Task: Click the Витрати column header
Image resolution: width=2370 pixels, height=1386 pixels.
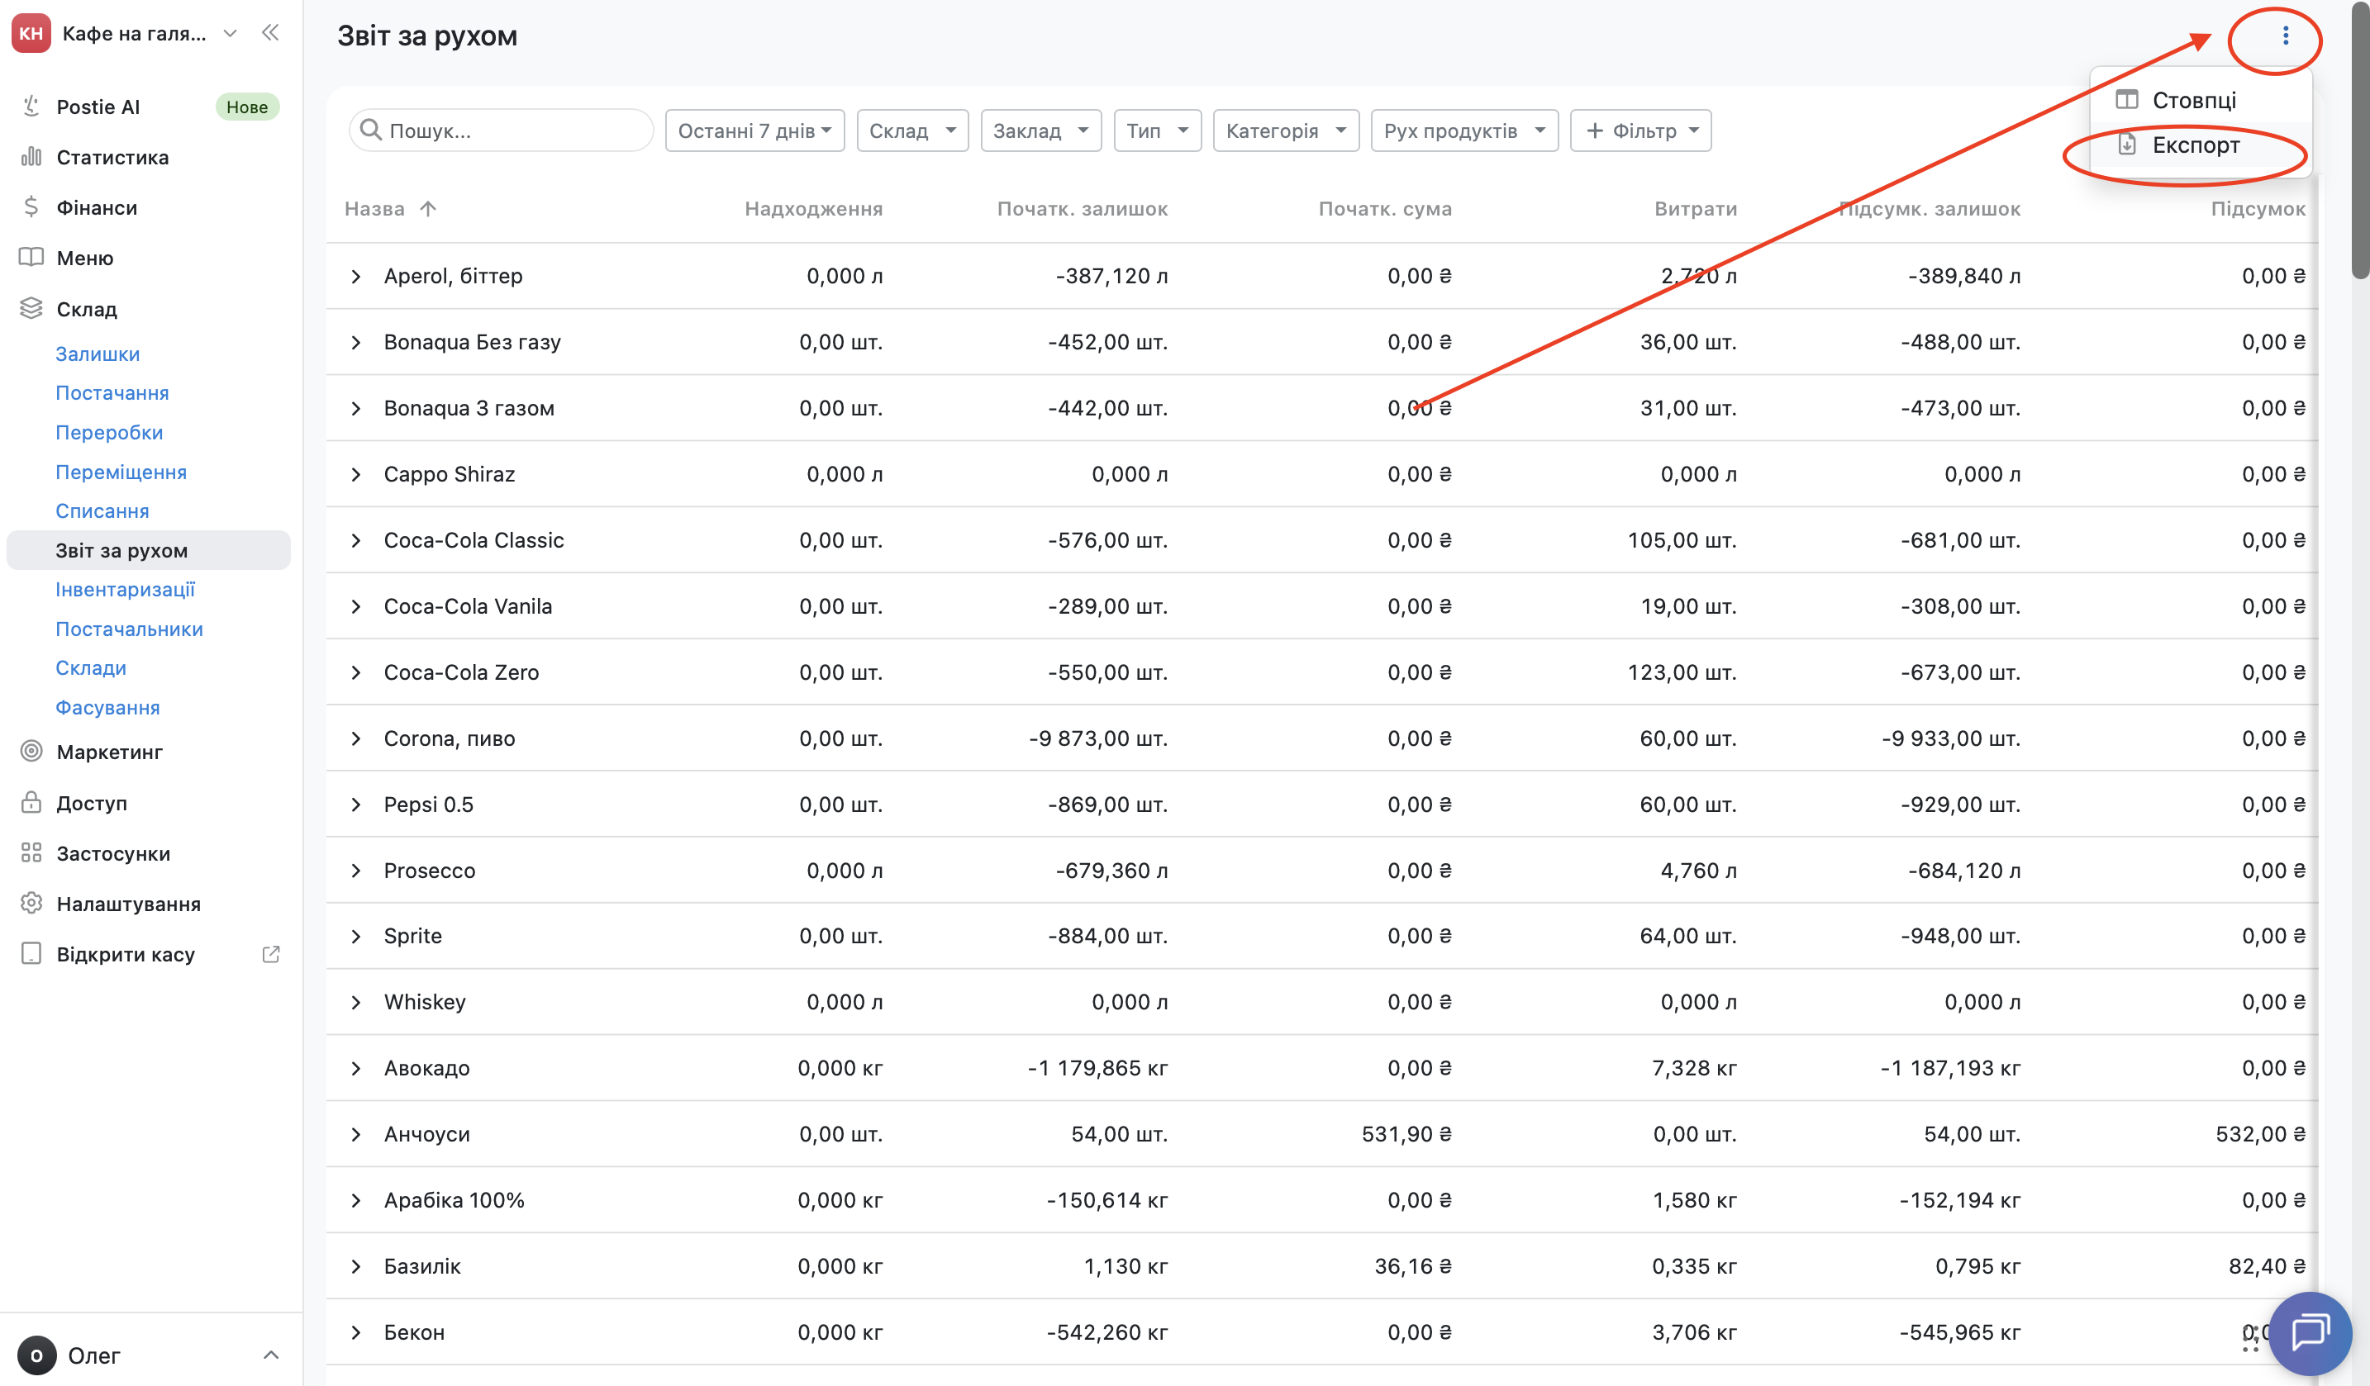Action: tap(1695, 209)
